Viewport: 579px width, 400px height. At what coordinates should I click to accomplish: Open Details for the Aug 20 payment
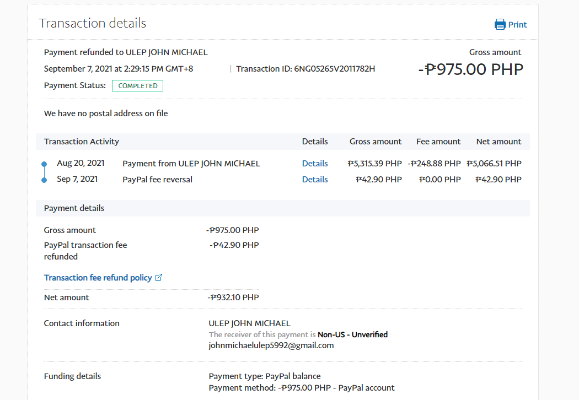click(x=315, y=164)
